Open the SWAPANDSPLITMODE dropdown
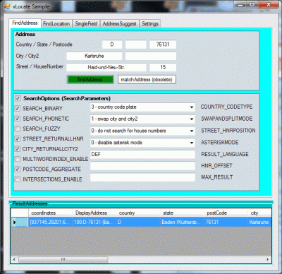 [x=142, y=119]
